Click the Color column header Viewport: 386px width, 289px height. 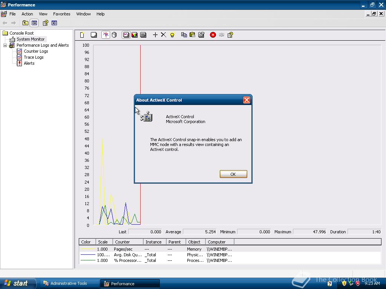point(87,242)
